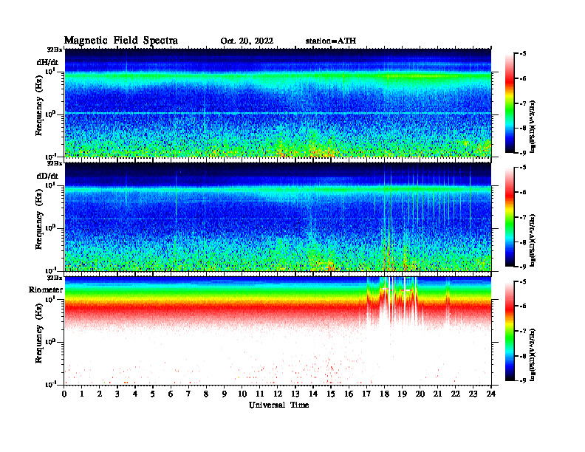This screenshot has height=452, width=585.
Task: Click hour tick label "19" on time axis
Action: 402,394
